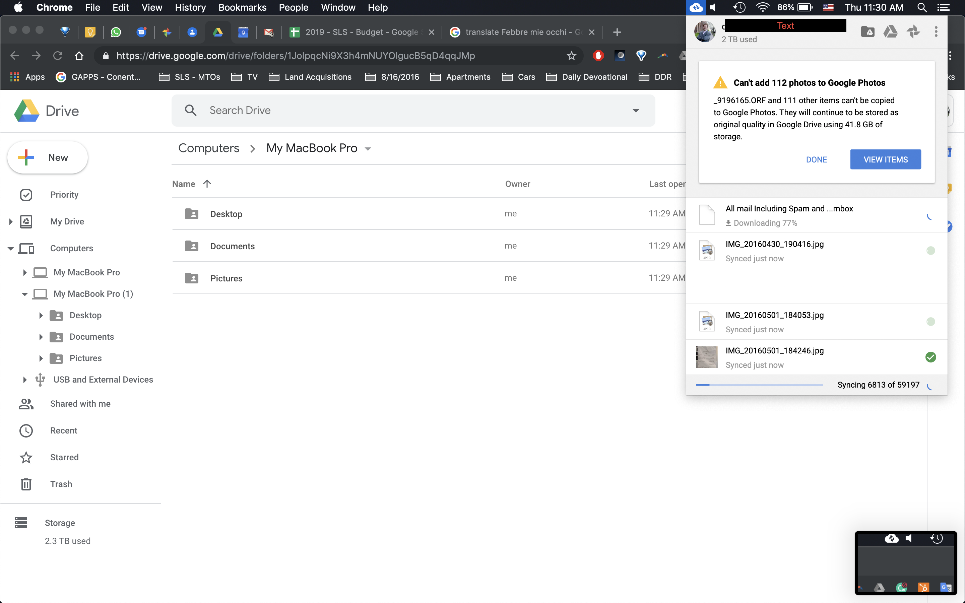Click DONE to dismiss the warning dialog
The height and width of the screenshot is (603, 965).
[816, 159]
